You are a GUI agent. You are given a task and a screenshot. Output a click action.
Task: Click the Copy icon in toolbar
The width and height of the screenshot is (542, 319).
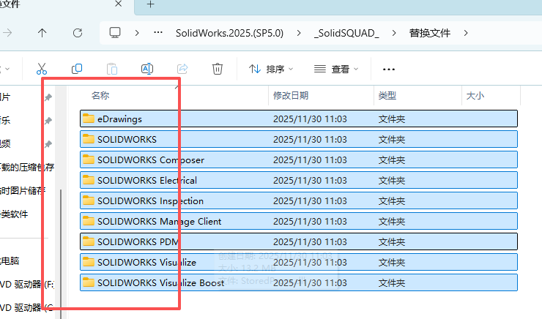[77, 69]
